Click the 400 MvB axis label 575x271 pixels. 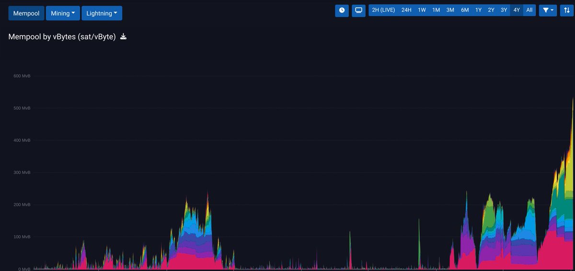point(22,140)
